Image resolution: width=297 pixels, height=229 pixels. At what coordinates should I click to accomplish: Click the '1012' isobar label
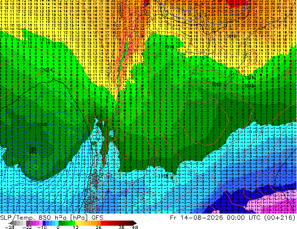(x=201, y=14)
